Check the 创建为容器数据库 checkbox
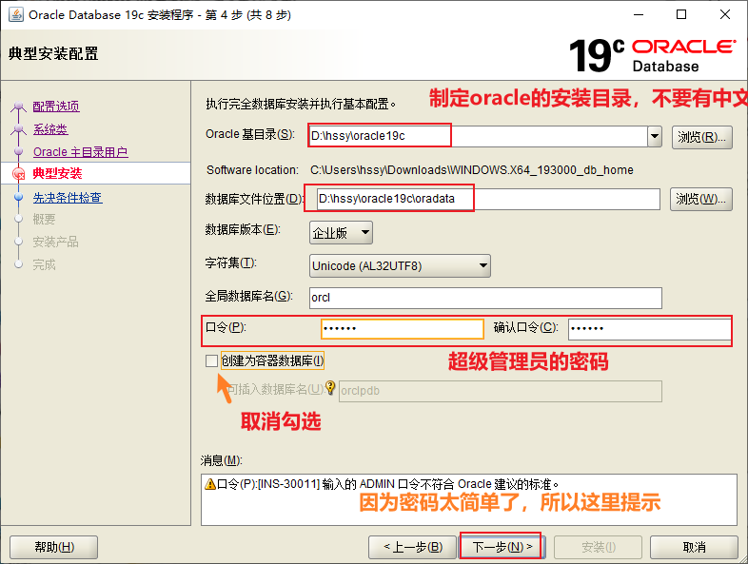This screenshot has height=564, width=748. pos(211,360)
